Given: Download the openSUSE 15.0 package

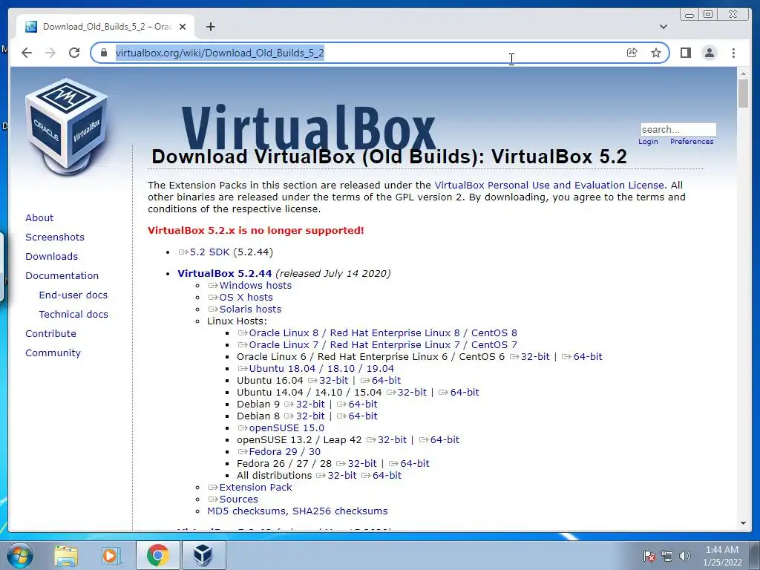Looking at the screenshot, I should tap(281, 428).
